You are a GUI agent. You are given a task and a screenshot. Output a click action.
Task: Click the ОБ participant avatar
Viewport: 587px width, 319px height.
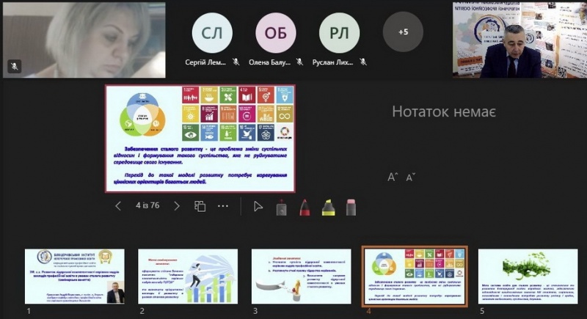click(x=276, y=33)
